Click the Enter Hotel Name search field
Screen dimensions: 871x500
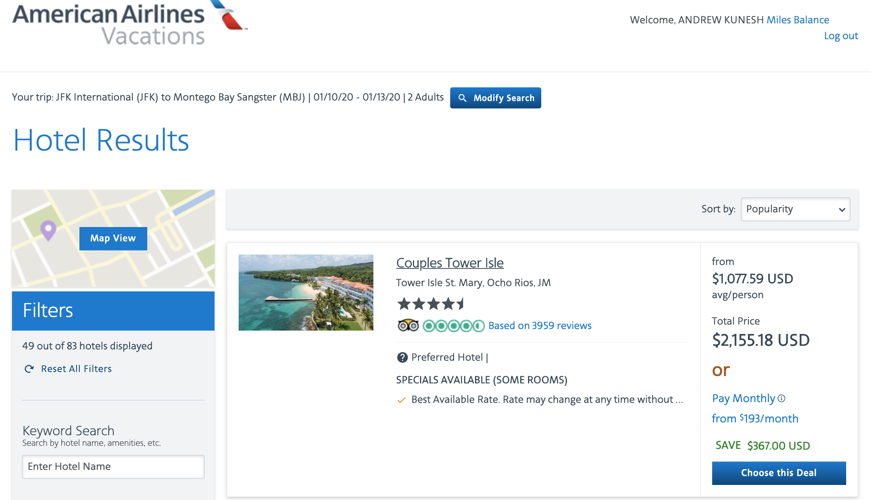(x=113, y=467)
